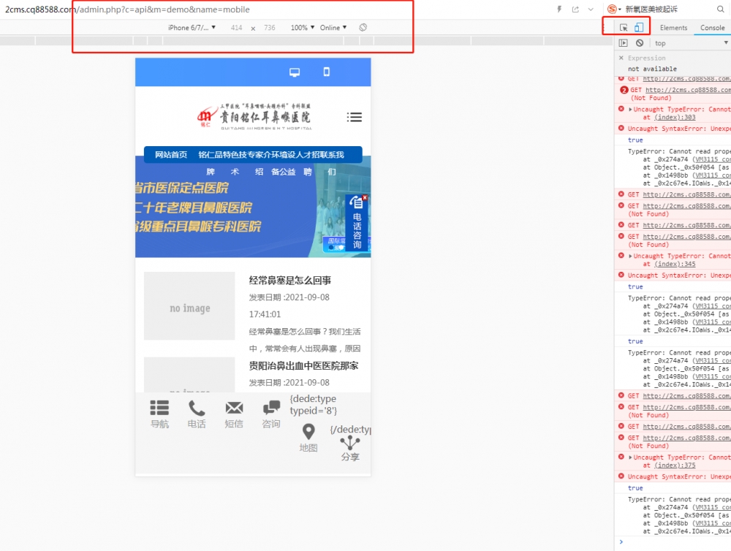731x551 pixels.
Task: Click the console input prompt arrow
Action: 621,541
